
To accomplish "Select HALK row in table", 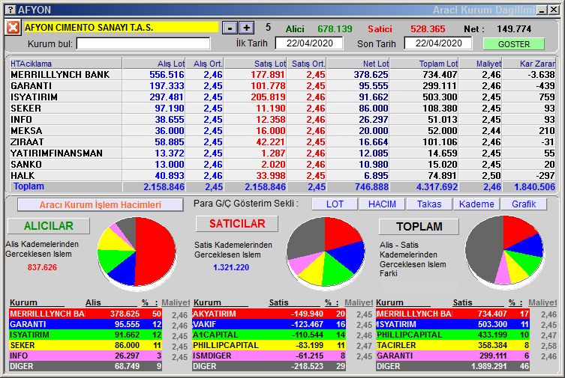I will click(x=282, y=175).
